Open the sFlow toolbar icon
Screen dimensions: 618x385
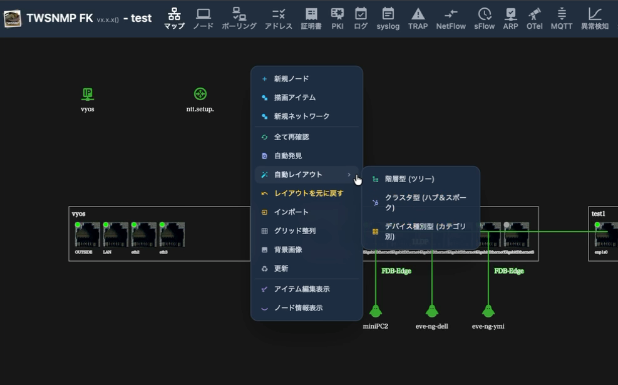(x=485, y=19)
